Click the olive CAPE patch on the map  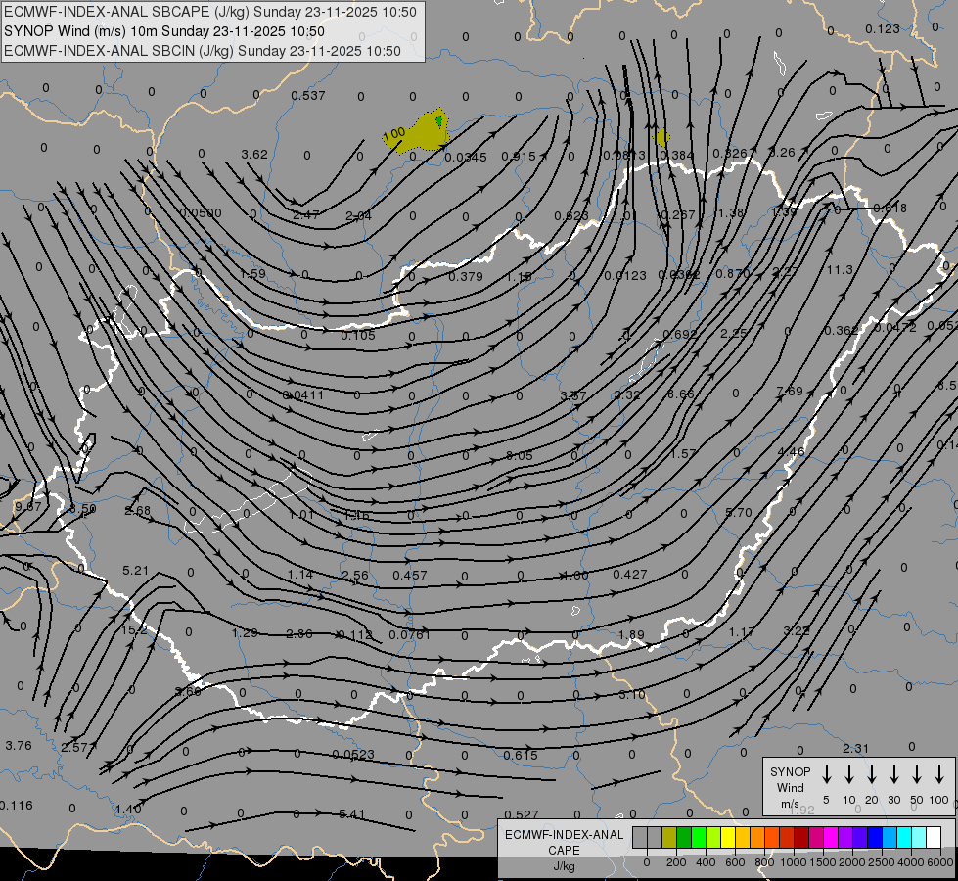pos(422,133)
